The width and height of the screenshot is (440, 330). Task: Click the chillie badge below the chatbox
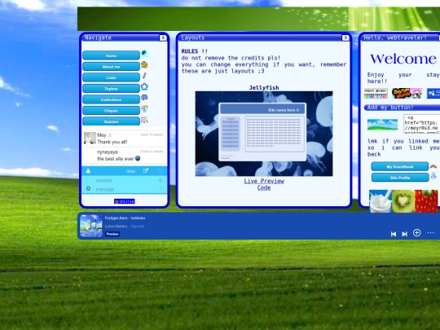[125, 201]
